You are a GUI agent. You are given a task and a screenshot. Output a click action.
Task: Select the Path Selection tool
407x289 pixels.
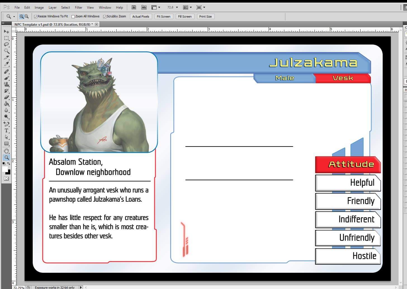coord(6,137)
